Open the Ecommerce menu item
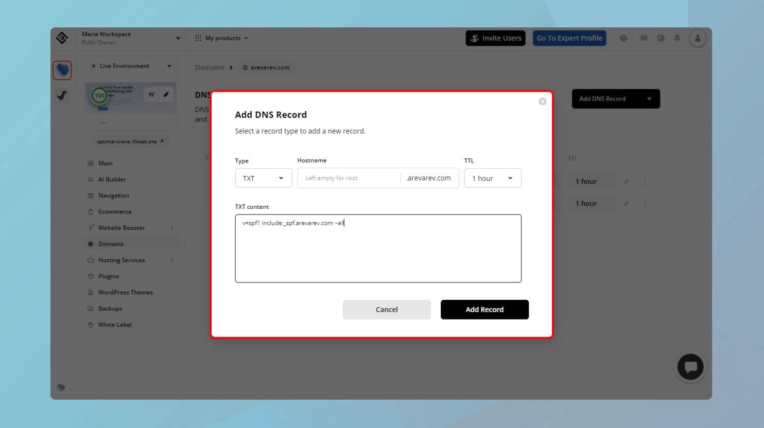The height and width of the screenshot is (428, 764). pyautogui.click(x=115, y=212)
